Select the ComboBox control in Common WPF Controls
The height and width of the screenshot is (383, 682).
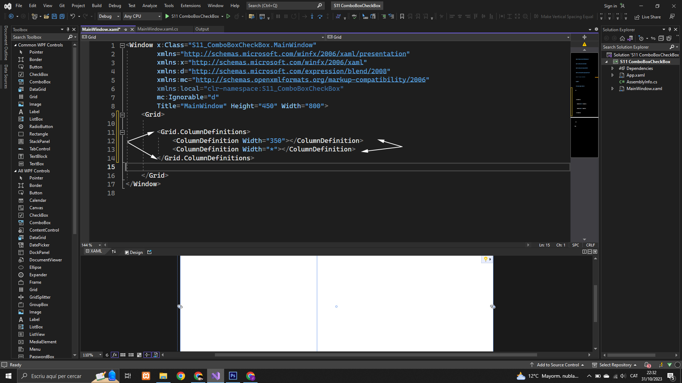(40, 82)
